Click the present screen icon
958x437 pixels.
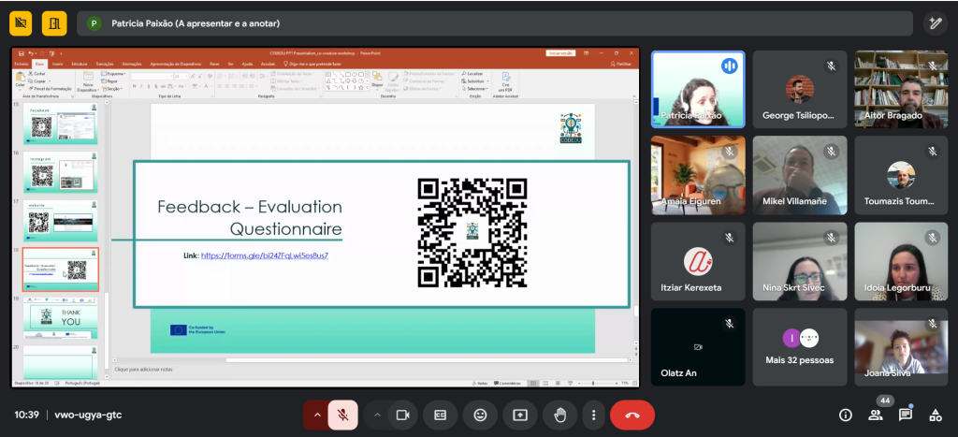[520, 415]
